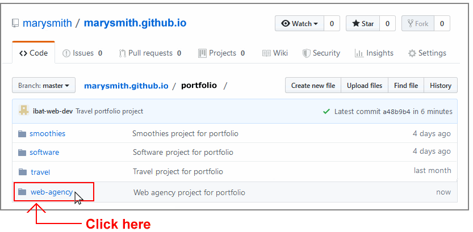View the Insights tab

coord(374,53)
